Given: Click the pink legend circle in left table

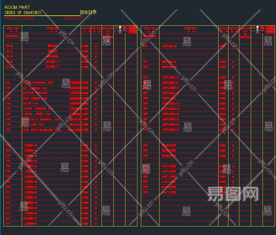Looking at the screenshot, I should [120, 30].
